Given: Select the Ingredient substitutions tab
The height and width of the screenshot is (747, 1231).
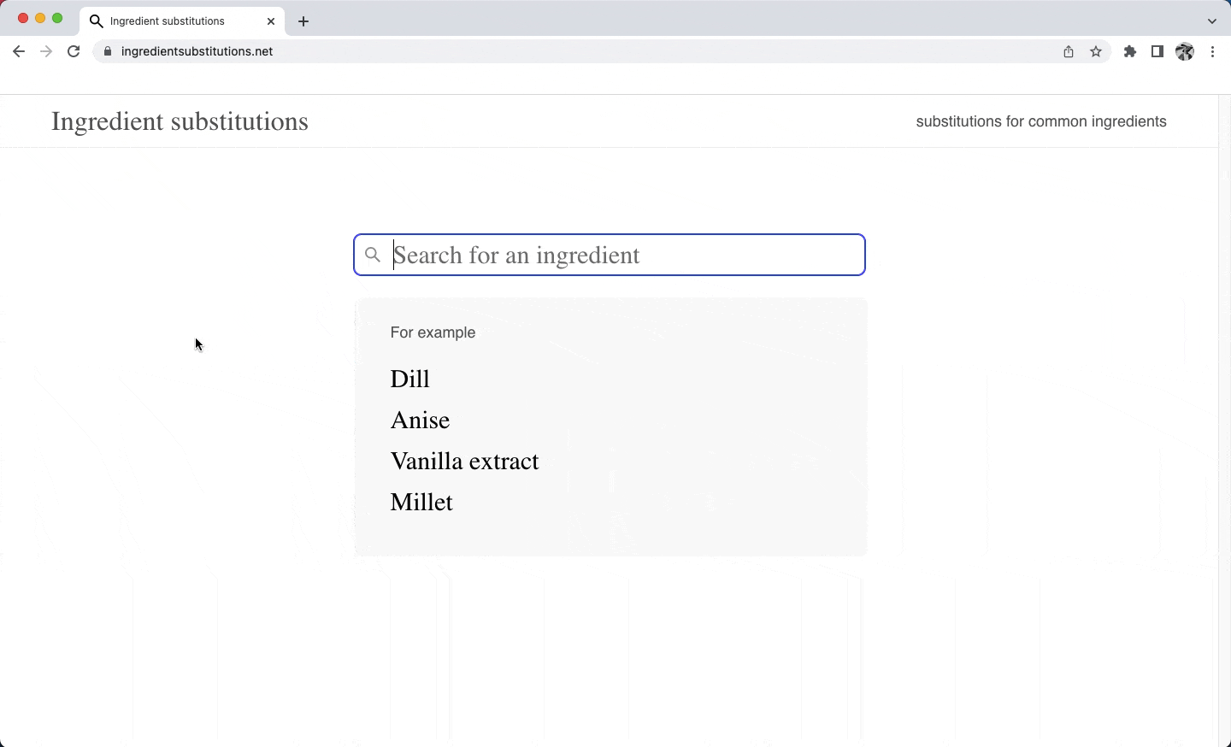Looking at the screenshot, I should tap(171, 21).
